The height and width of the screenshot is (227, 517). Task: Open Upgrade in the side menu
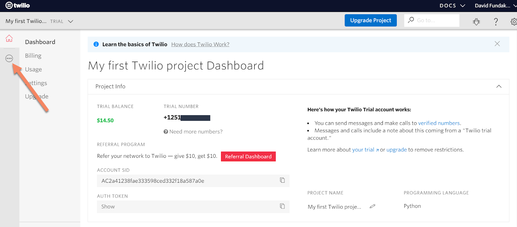[x=37, y=96]
